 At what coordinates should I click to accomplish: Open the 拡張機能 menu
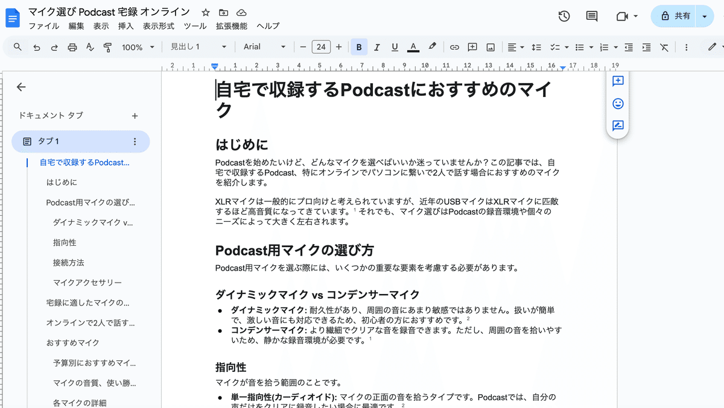231,26
